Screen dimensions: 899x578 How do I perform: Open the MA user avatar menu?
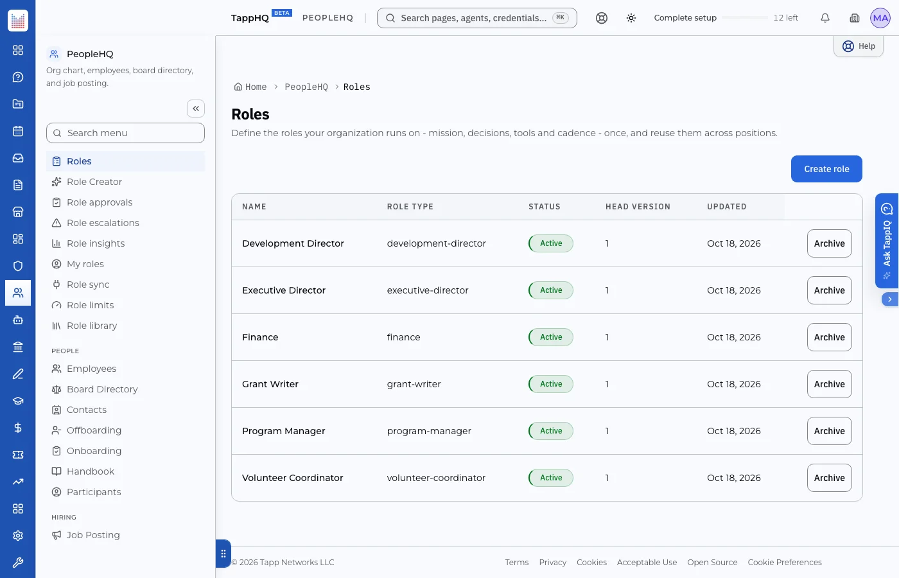[x=880, y=18]
